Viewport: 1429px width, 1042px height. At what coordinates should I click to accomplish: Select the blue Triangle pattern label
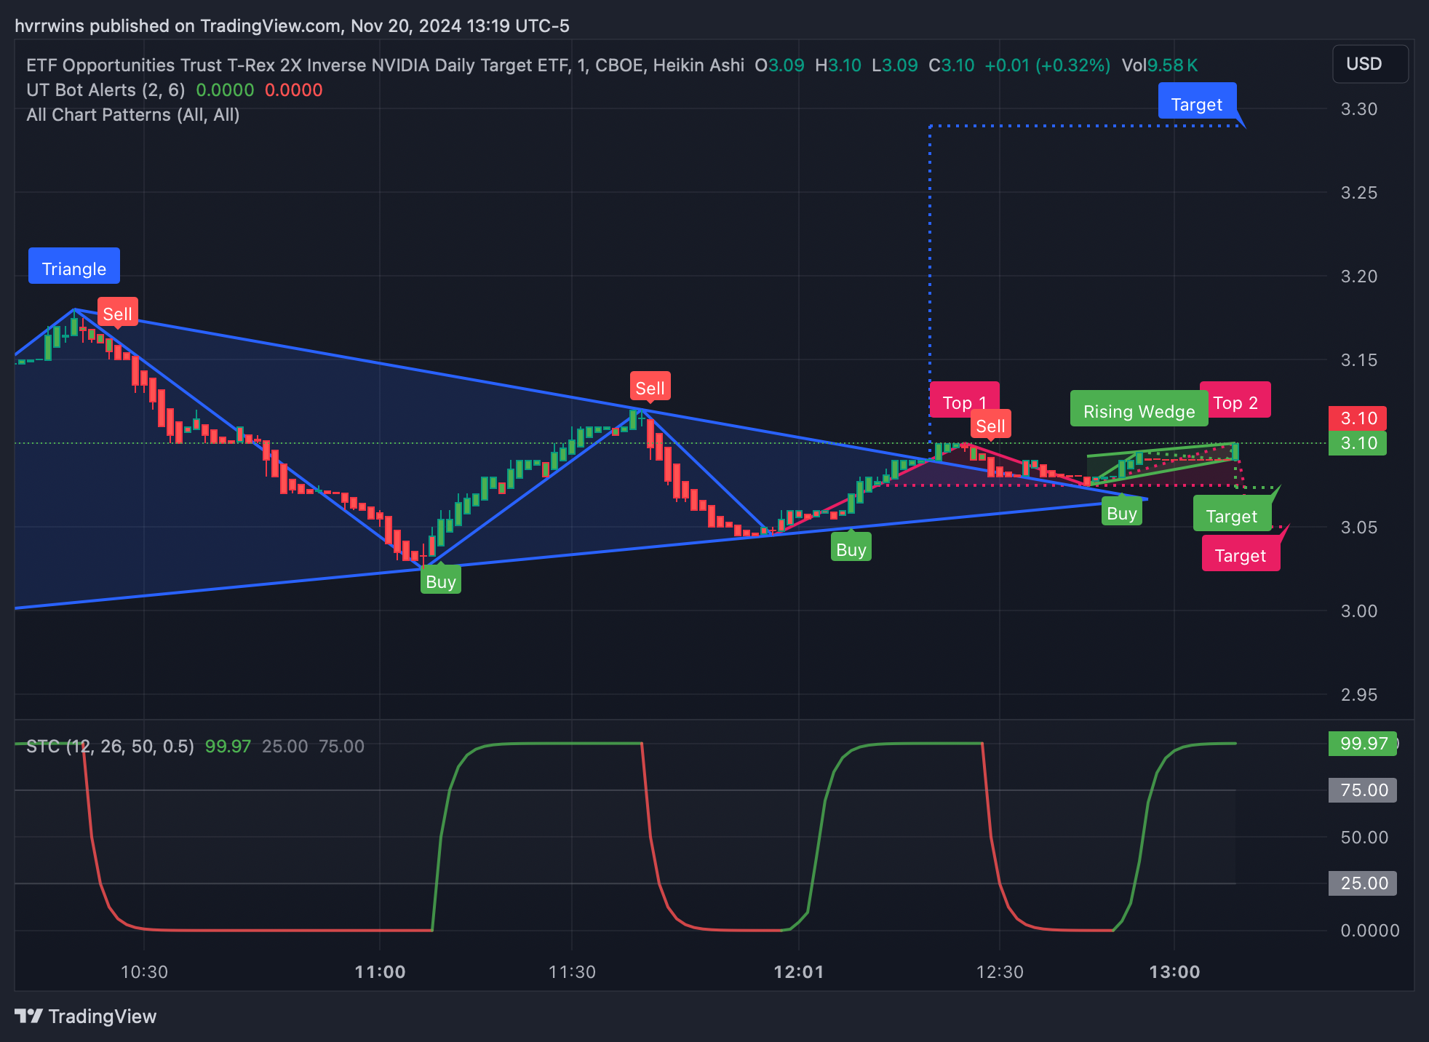[x=74, y=266]
